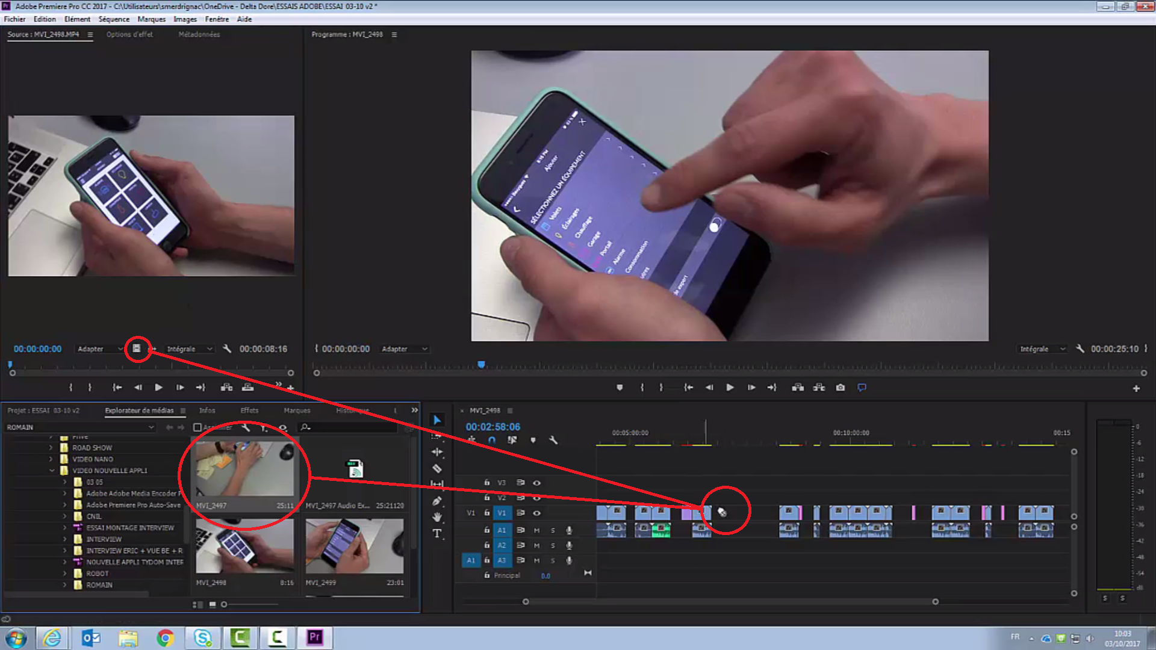The width and height of the screenshot is (1156, 650).
Task: Open Skype from taskbar
Action: [x=203, y=637]
